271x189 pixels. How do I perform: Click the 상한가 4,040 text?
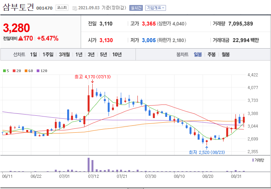click(172, 24)
